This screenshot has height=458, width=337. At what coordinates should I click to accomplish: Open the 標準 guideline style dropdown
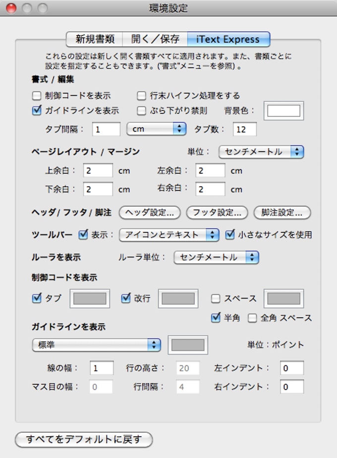[x=97, y=345]
